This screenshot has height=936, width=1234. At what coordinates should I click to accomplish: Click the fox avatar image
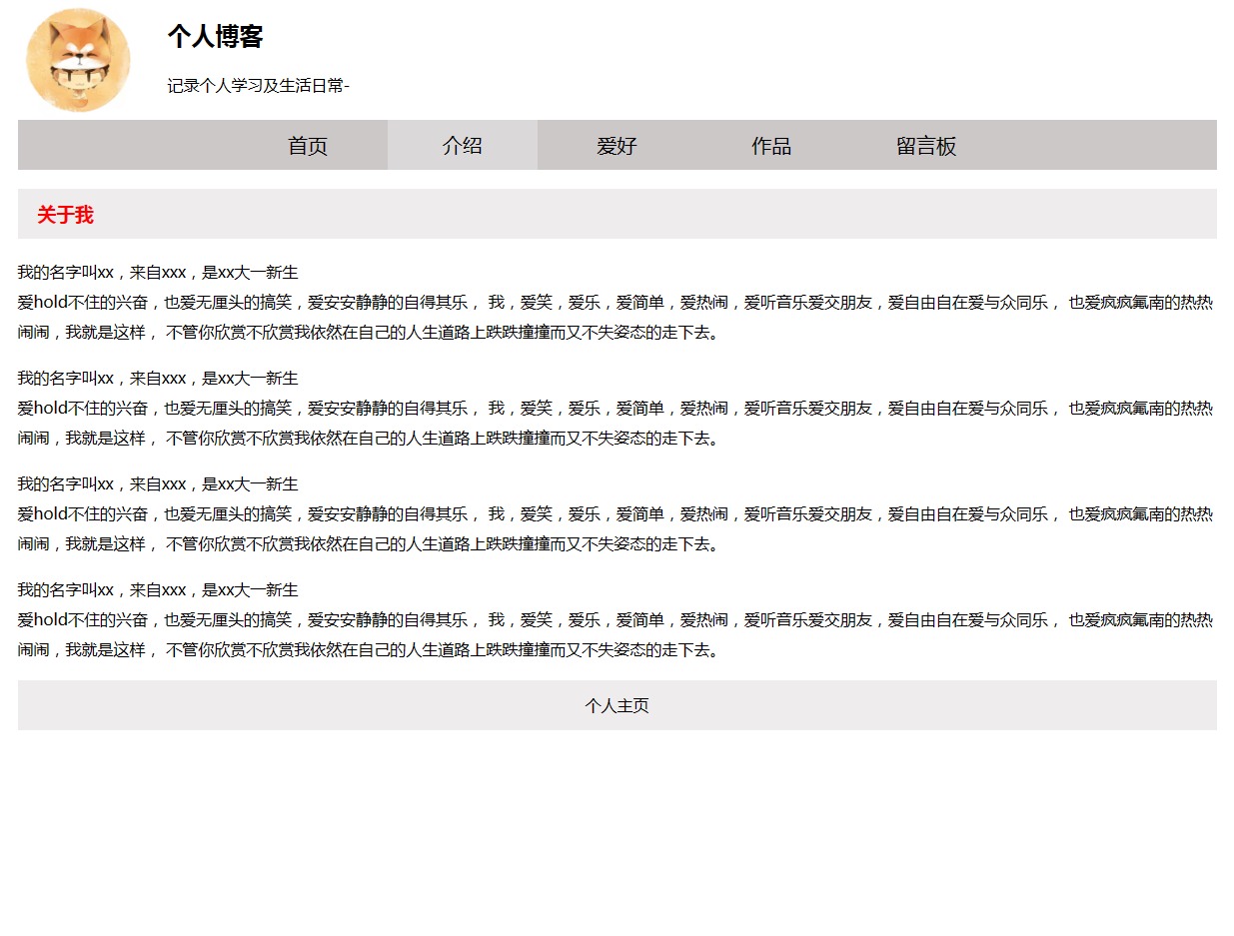click(x=78, y=60)
